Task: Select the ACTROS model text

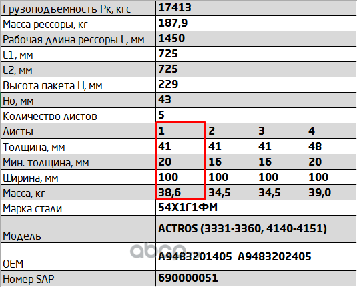Action: [242, 228]
